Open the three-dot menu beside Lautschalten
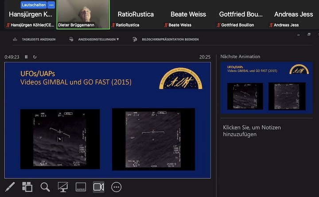The width and height of the screenshot is (319, 197). [x=51, y=5]
